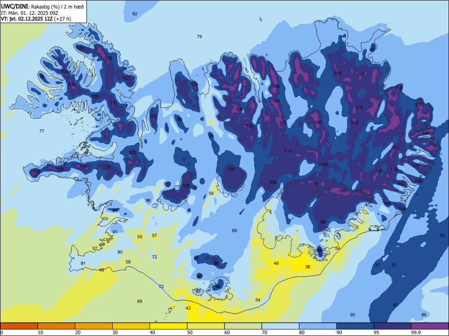Screen dimensions: 449x336
Task: Click the humidity value '92' on the map
Action: 148,201
